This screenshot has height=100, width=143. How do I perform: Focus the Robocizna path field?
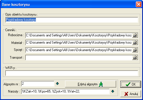point(79,35)
